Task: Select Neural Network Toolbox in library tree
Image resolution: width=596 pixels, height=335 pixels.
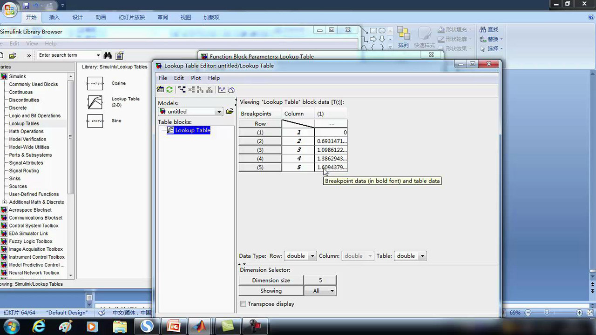Action: (34, 273)
